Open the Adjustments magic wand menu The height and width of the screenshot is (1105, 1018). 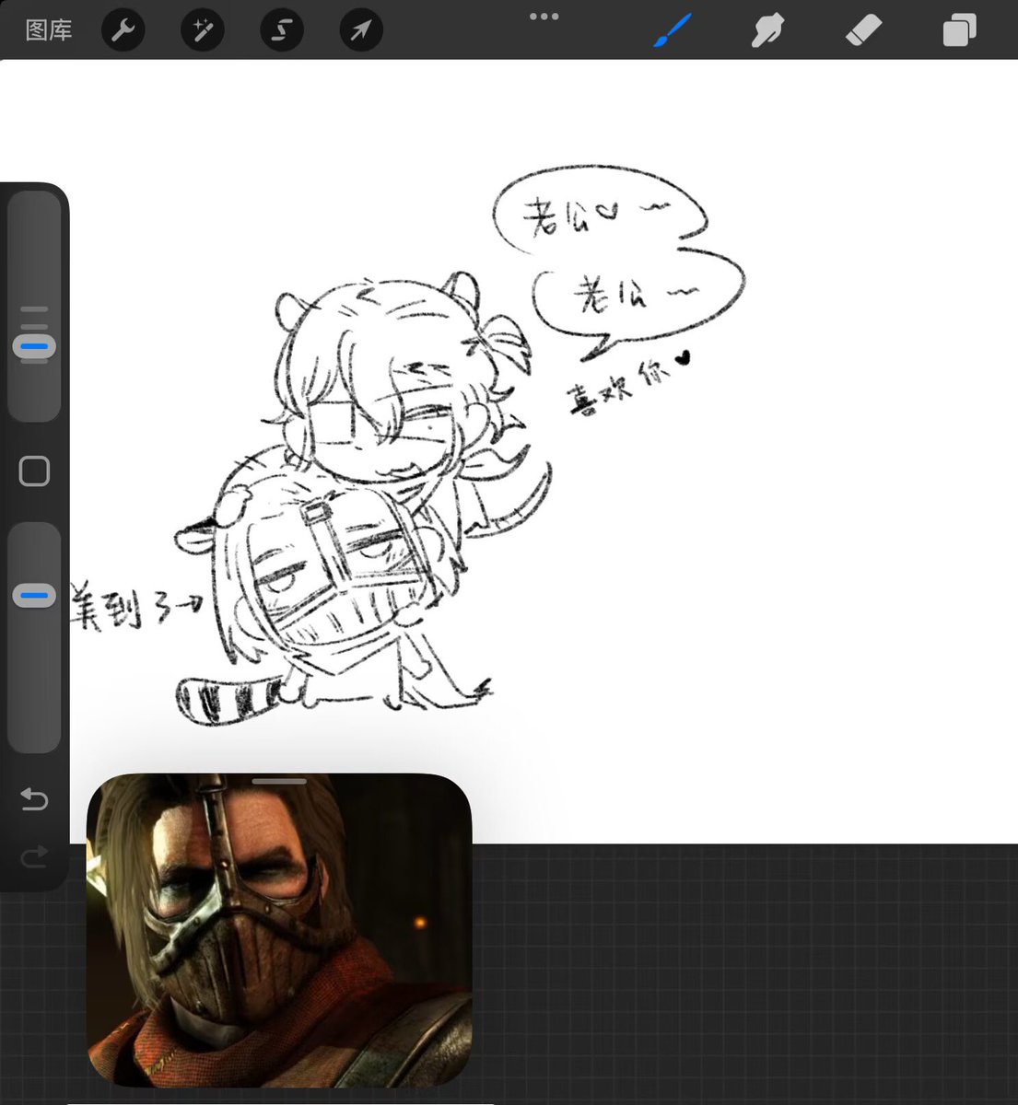click(203, 30)
